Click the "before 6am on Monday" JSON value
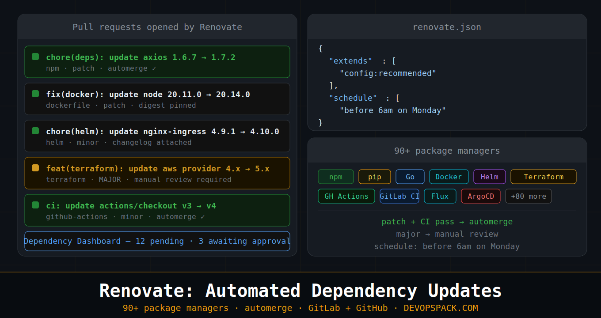The image size is (601, 318). pos(393,110)
